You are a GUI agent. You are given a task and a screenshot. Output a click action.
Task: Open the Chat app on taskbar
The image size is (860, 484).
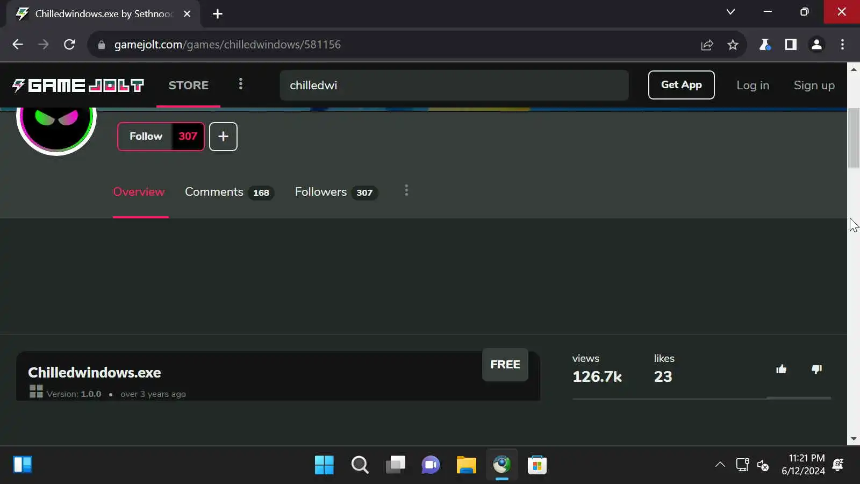(x=431, y=465)
